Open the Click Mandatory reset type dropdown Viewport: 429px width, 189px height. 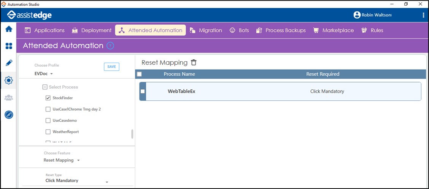tap(76, 181)
